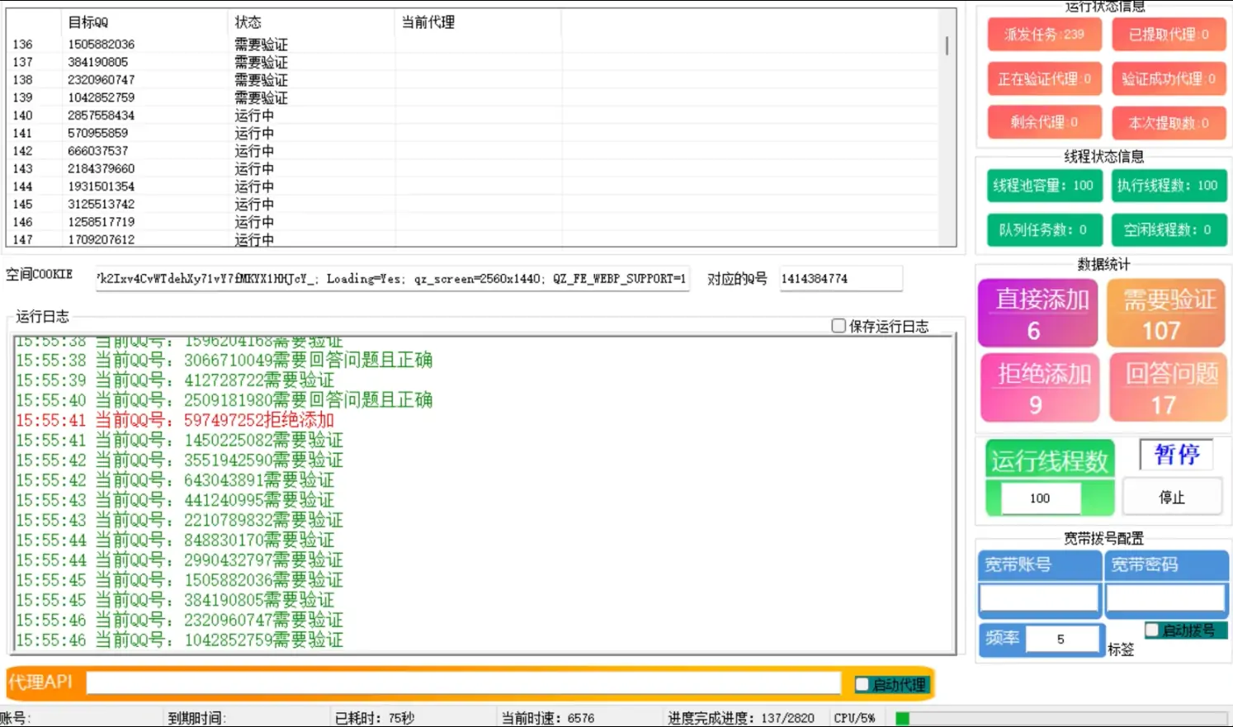Select row 141 with QQ 570955859
This screenshot has width=1233, height=727.
471,133
